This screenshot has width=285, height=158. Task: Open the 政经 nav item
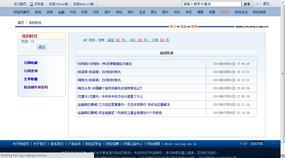(119, 12)
